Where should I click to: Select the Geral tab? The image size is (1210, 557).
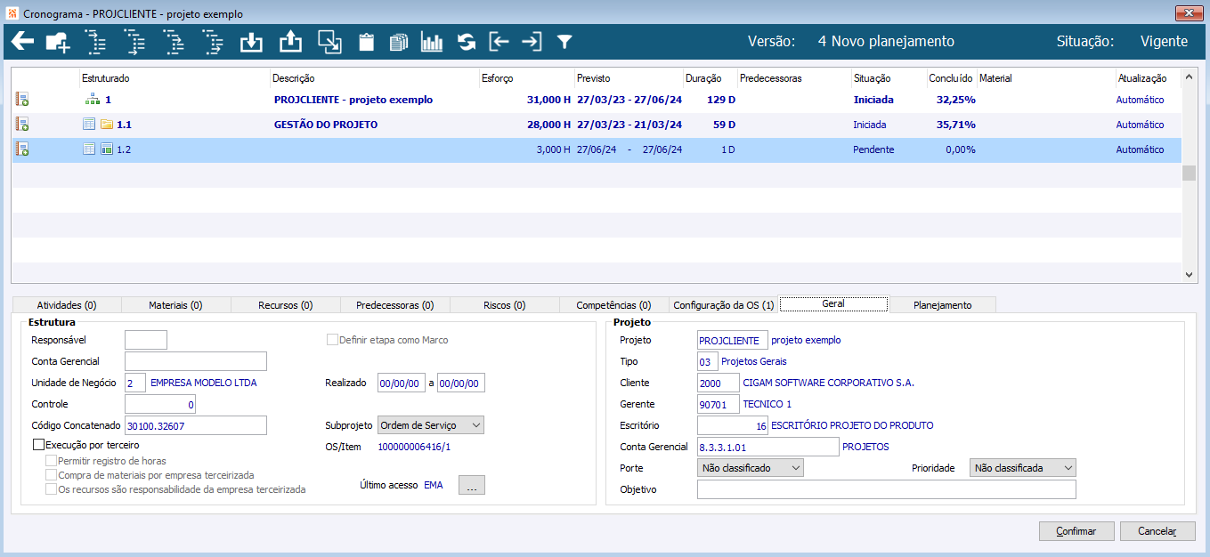[833, 303]
